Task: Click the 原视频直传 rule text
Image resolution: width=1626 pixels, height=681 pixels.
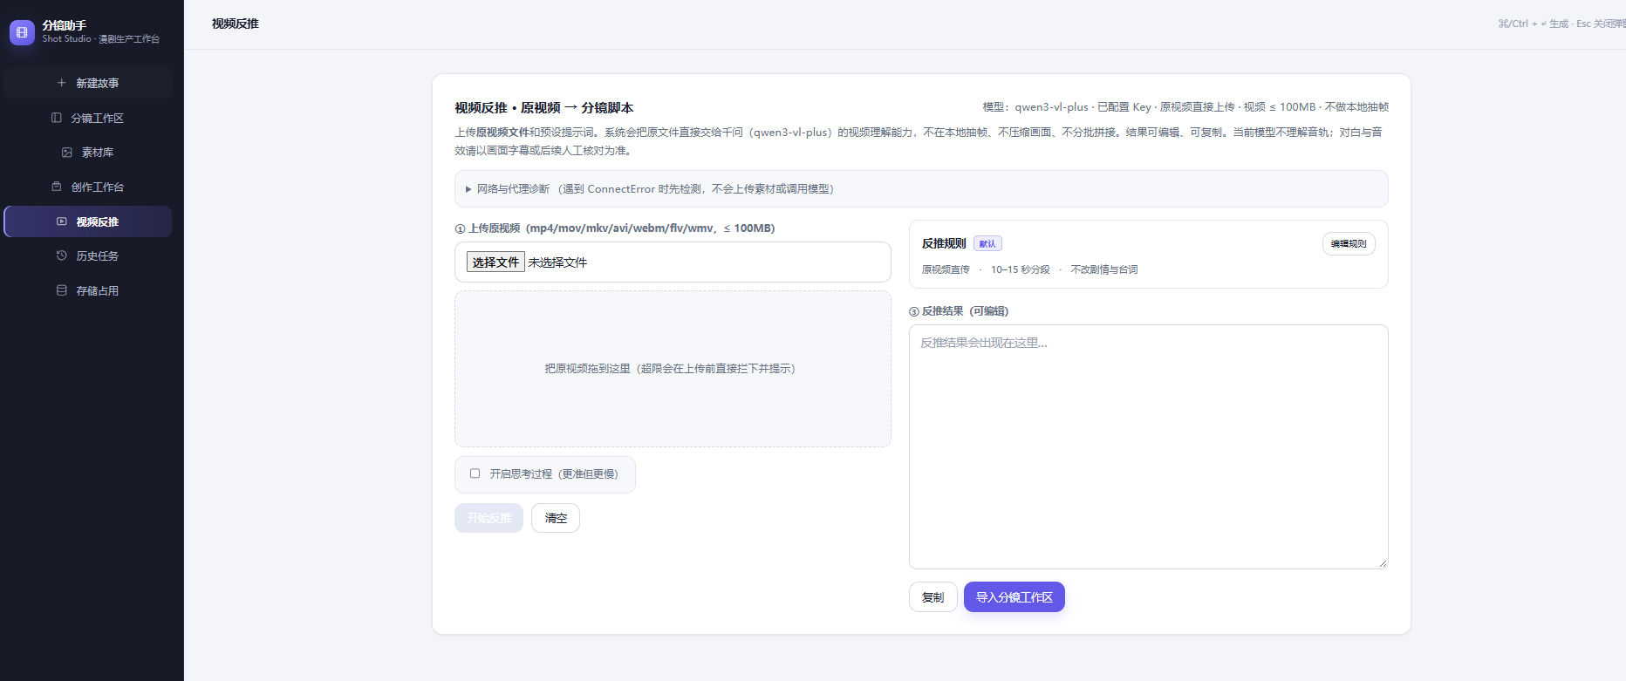Action: click(946, 269)
